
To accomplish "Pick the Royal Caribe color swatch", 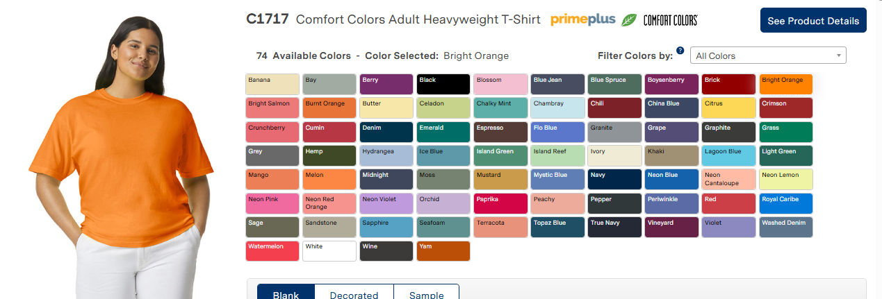I will pos(785,203).
